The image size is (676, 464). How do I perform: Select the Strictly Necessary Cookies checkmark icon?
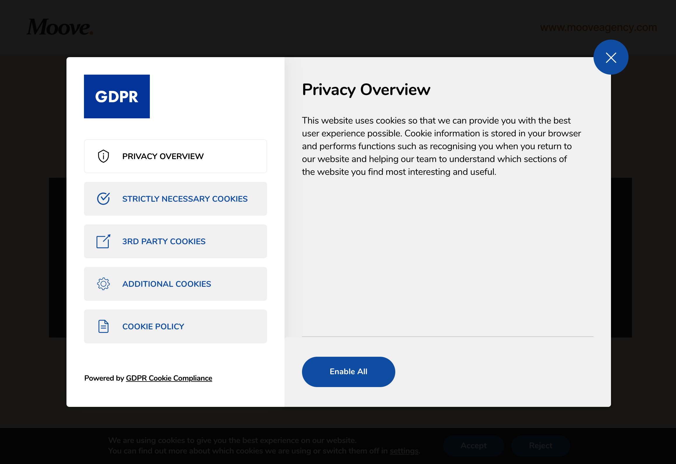103,198
